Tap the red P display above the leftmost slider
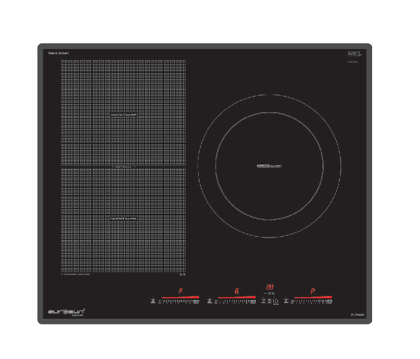 pyautogui.click(x=181, y=291)
